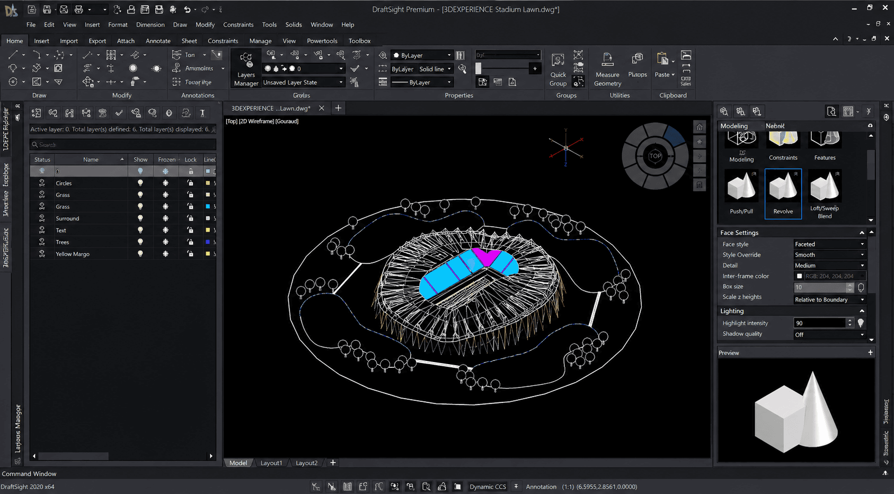Open the Solids menu
The image size is (894, 494).
293,24
